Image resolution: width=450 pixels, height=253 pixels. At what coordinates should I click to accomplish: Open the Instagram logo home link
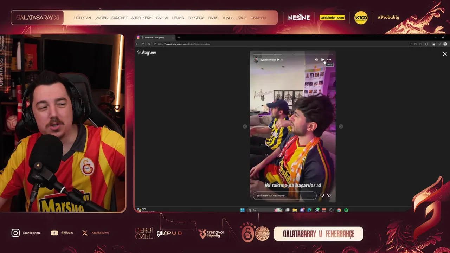pyautogui.click(x=147, y=52)
